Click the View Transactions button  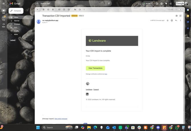pyautogui.click(x=95, y=68)
